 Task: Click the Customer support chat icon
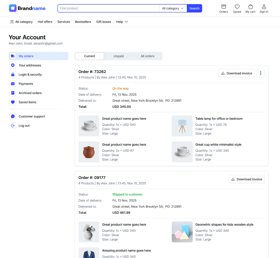pos(13,116)
